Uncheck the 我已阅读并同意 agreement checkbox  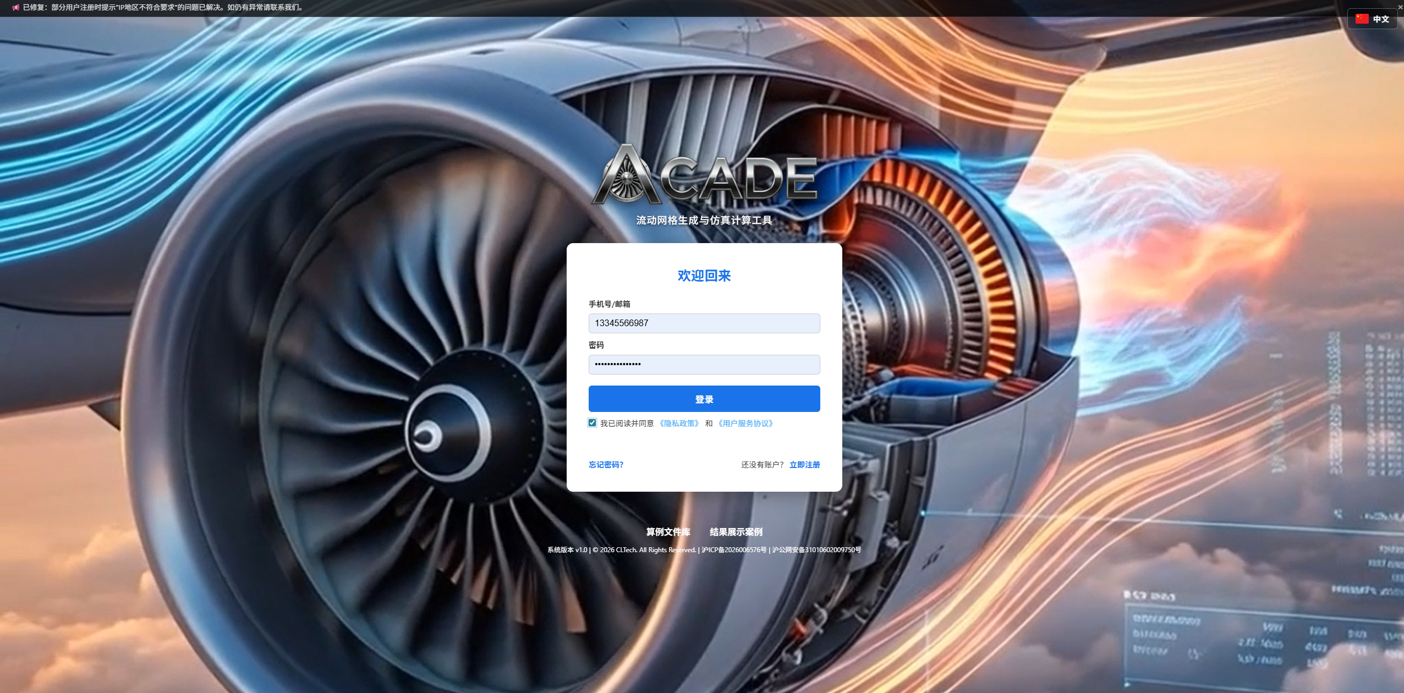click(592, 423)
